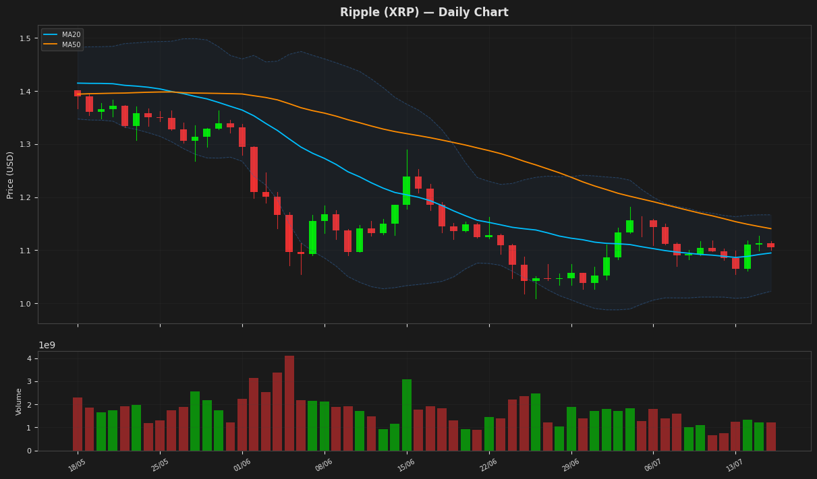Click volume axis tick 3
This screenshot has width=817, height=479.
coord(29,382)
